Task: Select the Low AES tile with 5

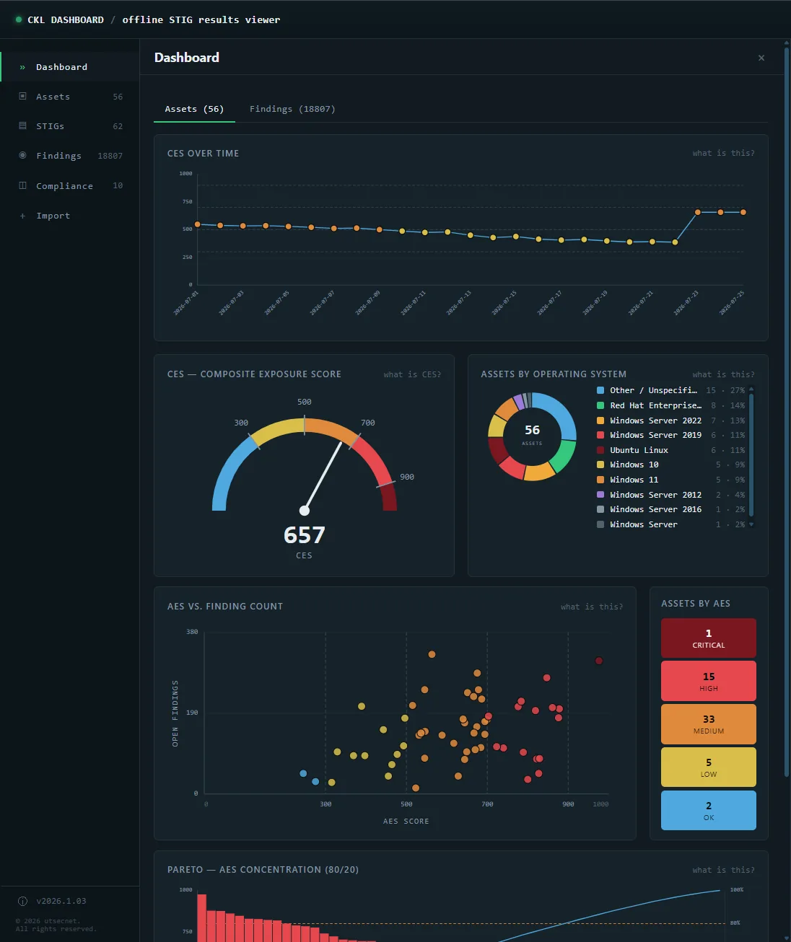Action: [x=709, y=767]
